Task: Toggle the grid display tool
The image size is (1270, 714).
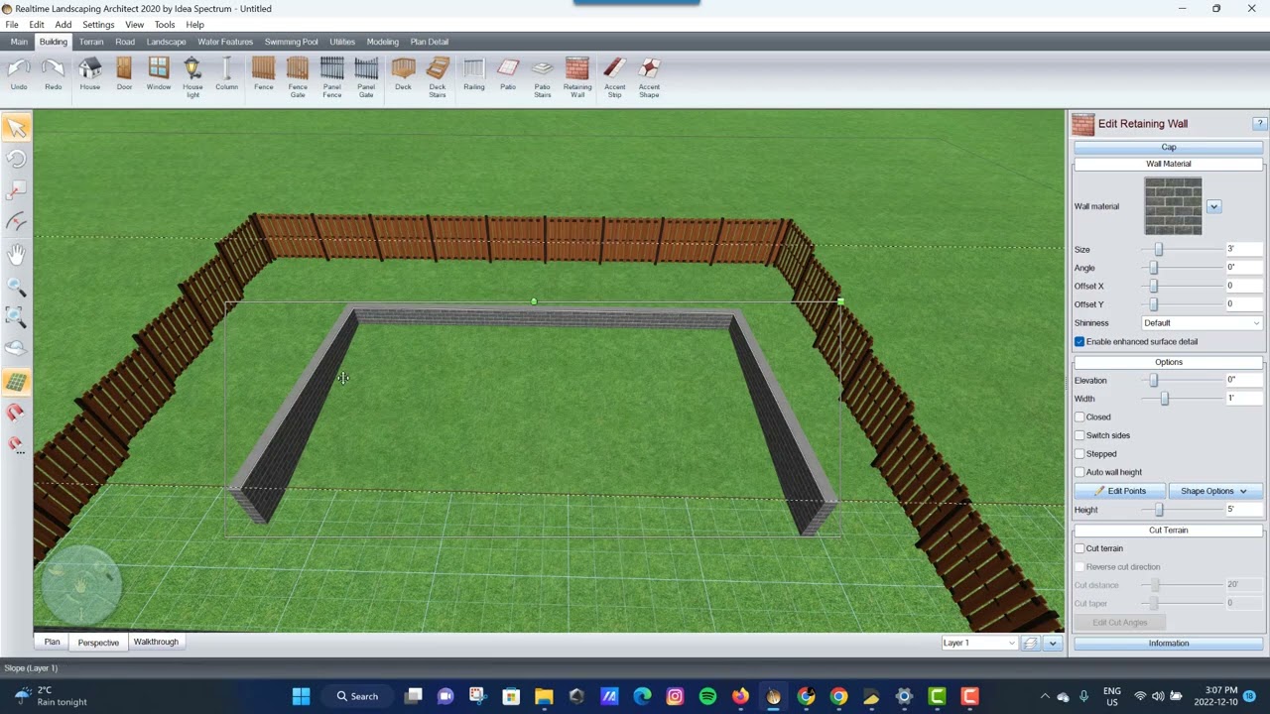Action: tap(16, 382)
